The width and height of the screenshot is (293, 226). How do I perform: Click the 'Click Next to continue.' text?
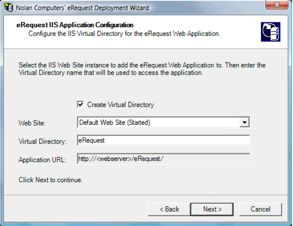point(50,180)
